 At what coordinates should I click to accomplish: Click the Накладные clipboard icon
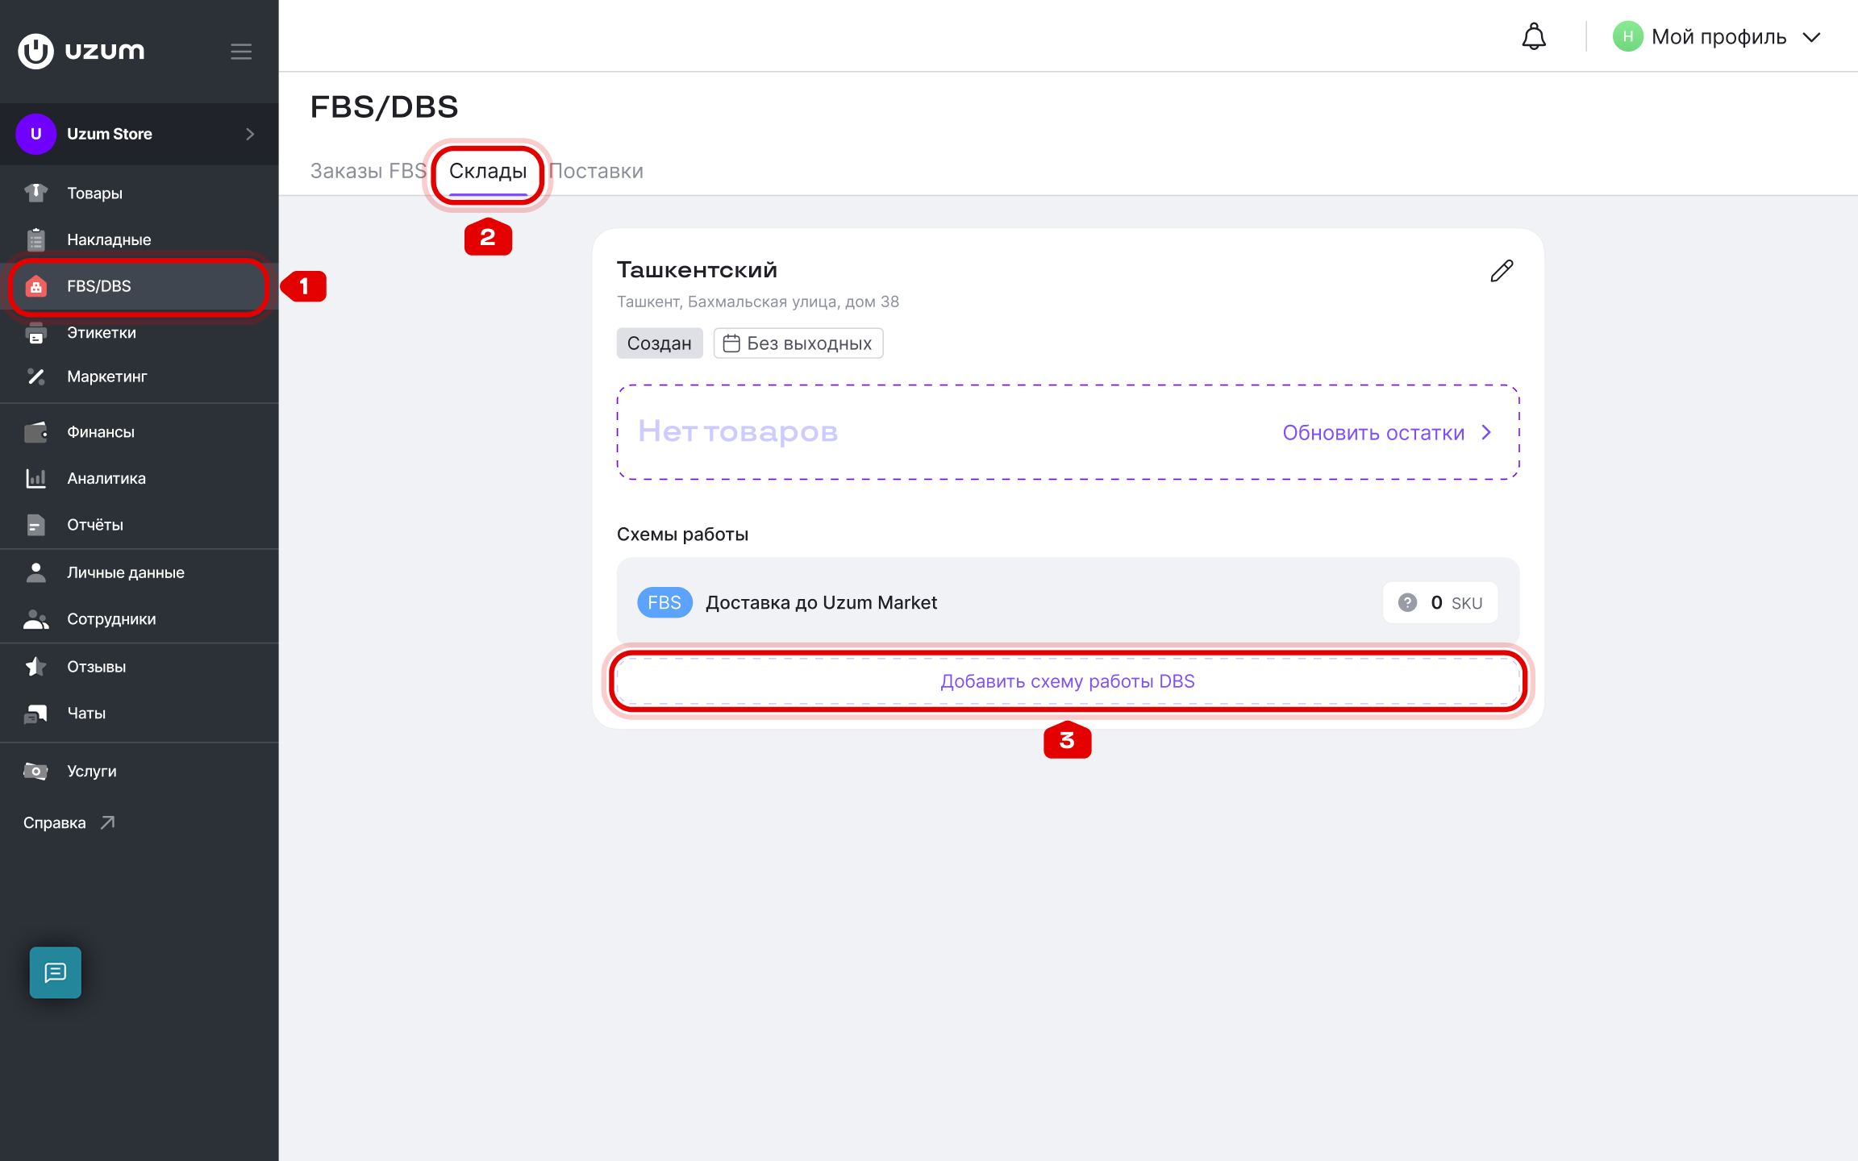[35, 239]
